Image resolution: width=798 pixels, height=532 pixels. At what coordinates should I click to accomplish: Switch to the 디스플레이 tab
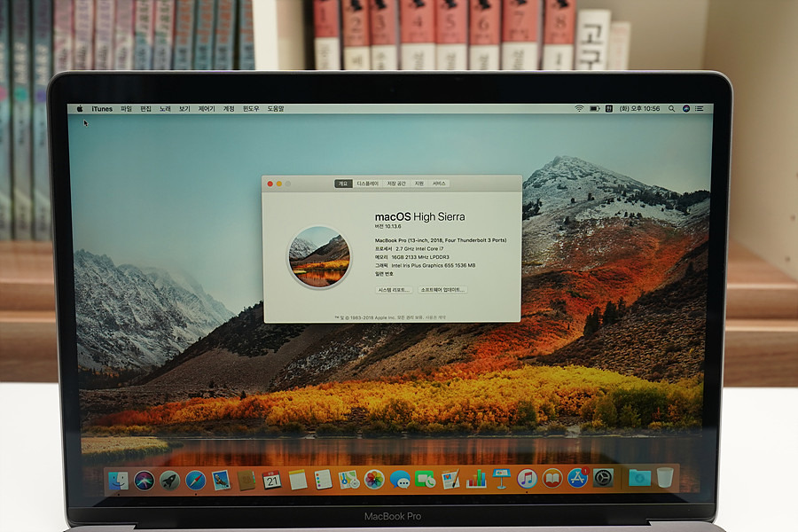pyautogui.click(x=367, y=184)
